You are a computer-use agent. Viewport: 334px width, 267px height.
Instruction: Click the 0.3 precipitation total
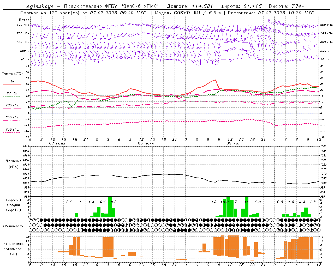[213, 202]
